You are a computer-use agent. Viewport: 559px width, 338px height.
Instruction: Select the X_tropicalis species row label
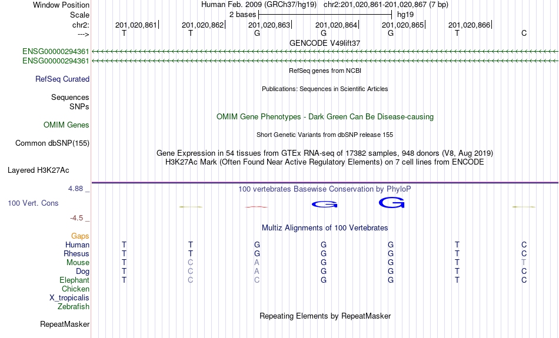(69, 298)
